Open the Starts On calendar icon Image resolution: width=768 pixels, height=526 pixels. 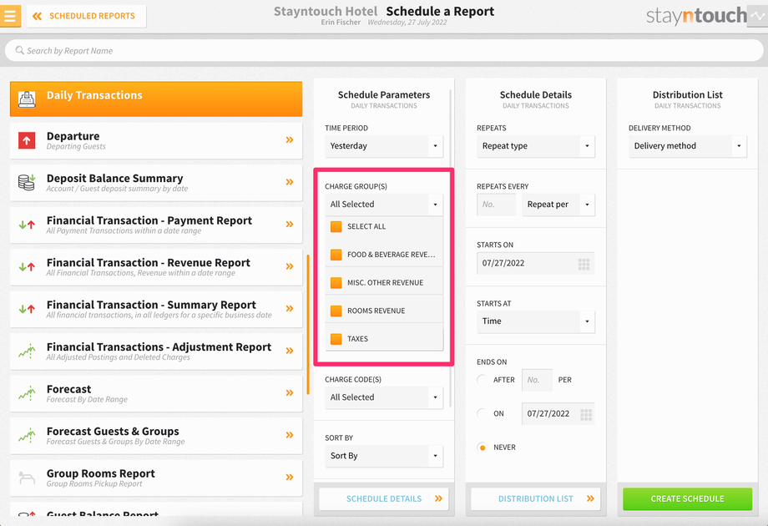coord(584,265)
